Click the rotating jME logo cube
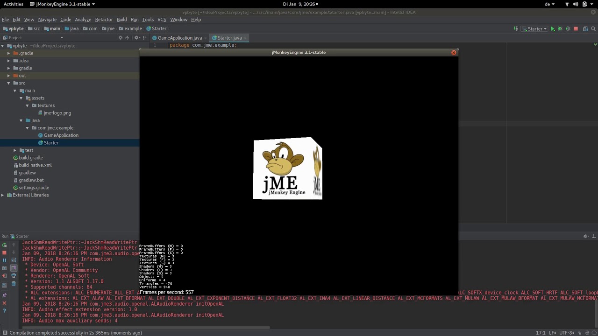The height and width of the screenshot is (336, 598). [x=287, y=168]
